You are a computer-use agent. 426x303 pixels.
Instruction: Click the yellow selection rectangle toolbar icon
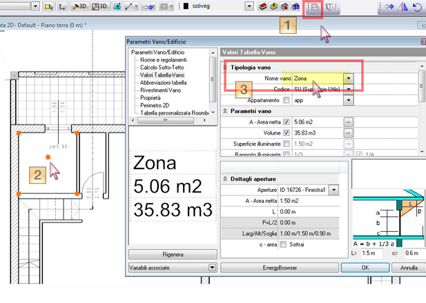48,6
